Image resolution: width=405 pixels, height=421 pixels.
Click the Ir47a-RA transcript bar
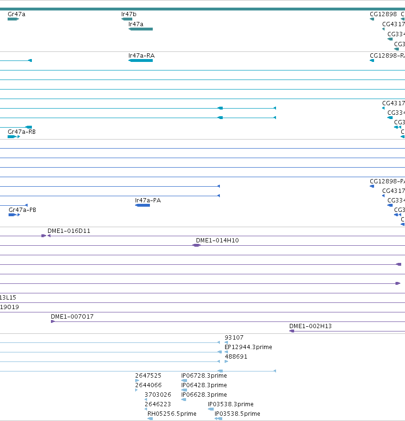141,60
